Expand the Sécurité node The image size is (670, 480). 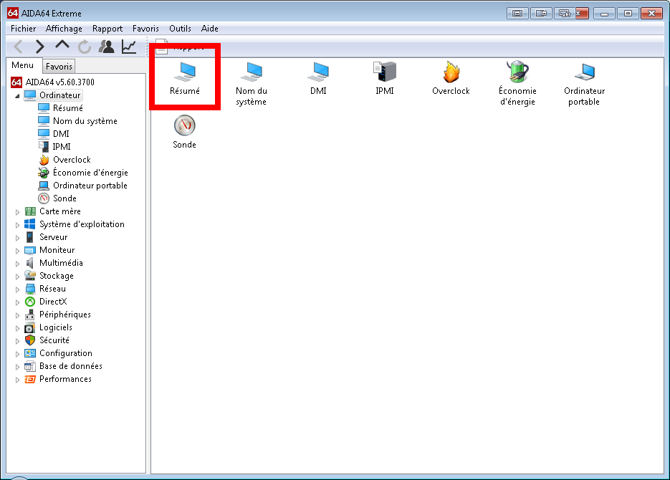point(17,341)
